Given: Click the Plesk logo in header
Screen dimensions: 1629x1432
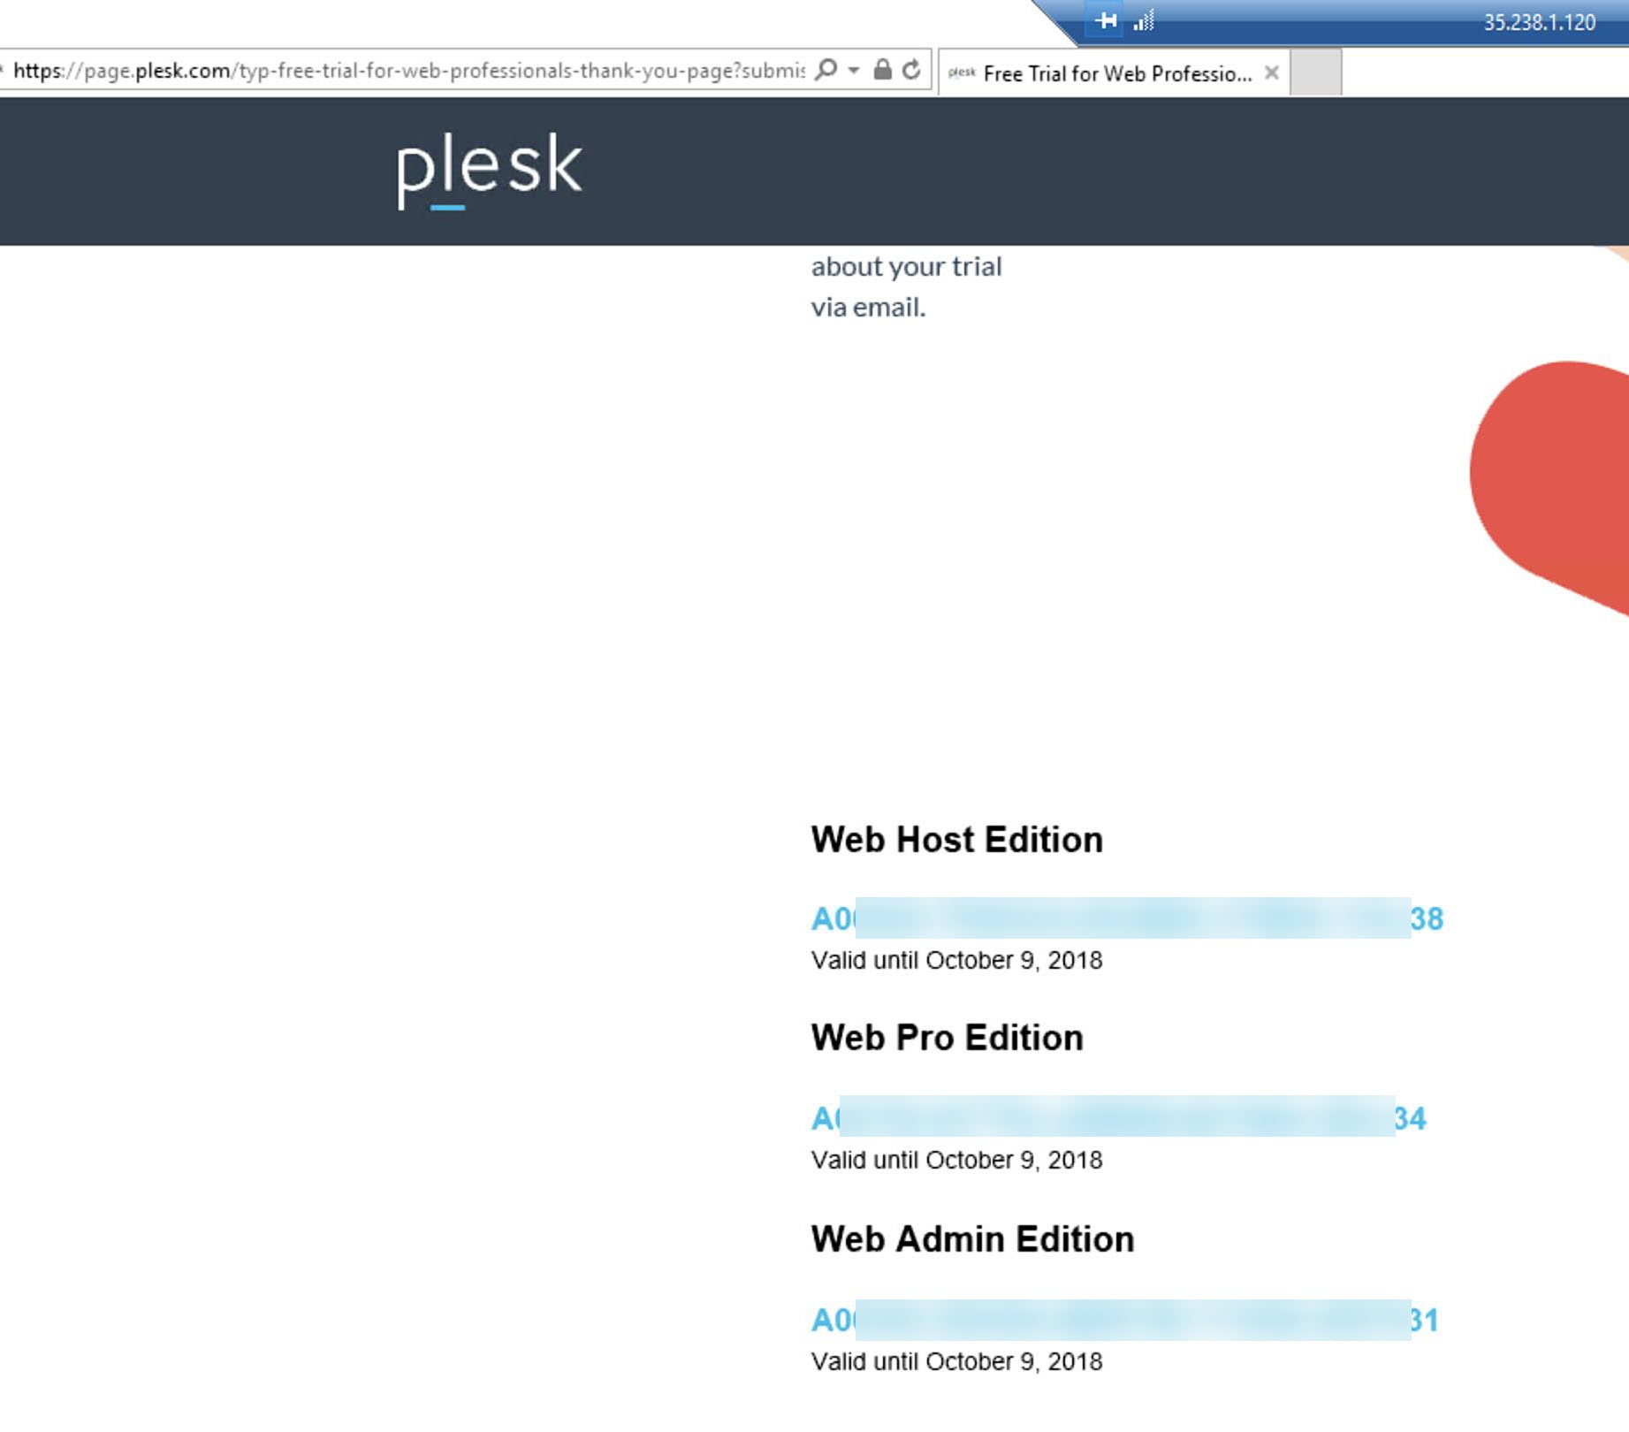Looking at the screenshot, I should [490, 169].
